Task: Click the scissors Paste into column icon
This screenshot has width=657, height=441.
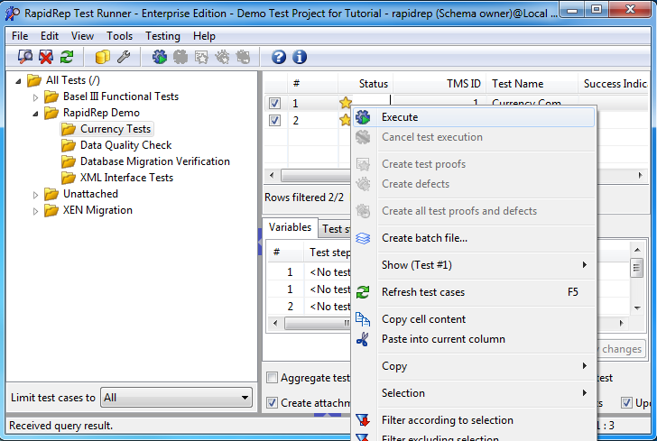Action: point(363,339)
